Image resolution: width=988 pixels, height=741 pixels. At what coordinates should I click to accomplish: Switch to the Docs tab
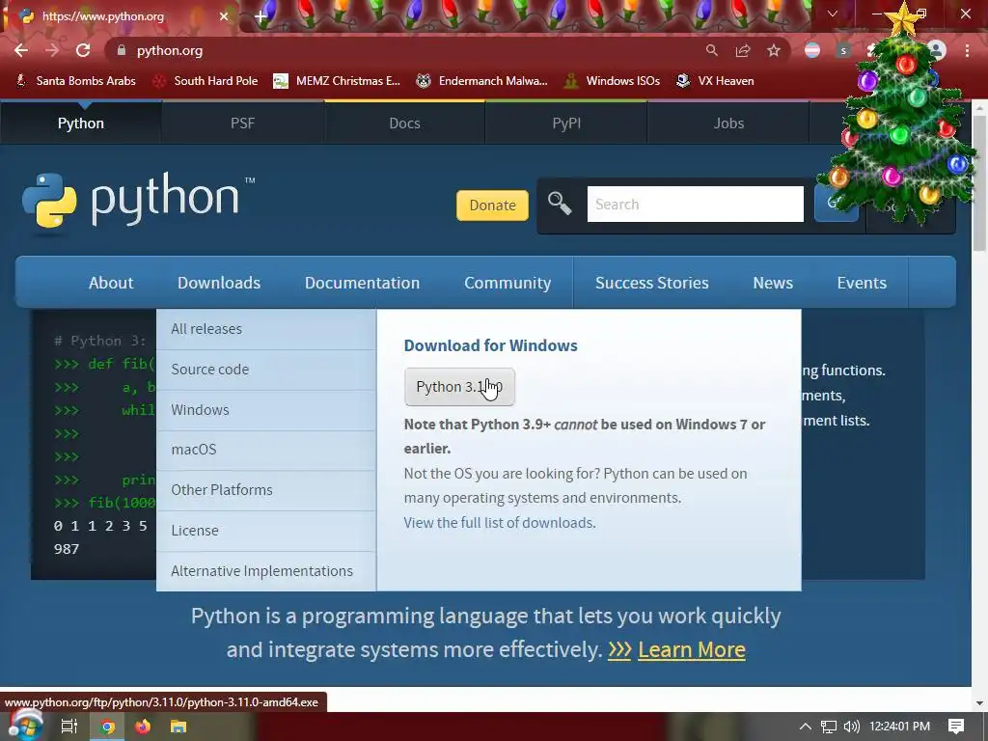coord(404,123)
